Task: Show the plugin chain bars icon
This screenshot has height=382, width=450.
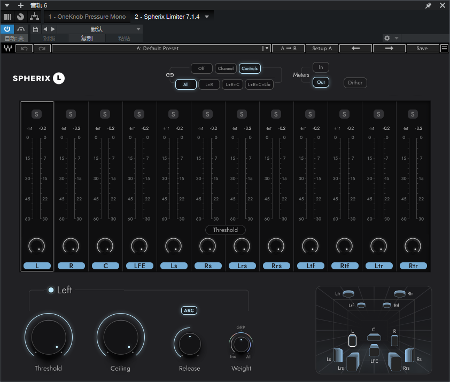Action: tap(7, 17)
